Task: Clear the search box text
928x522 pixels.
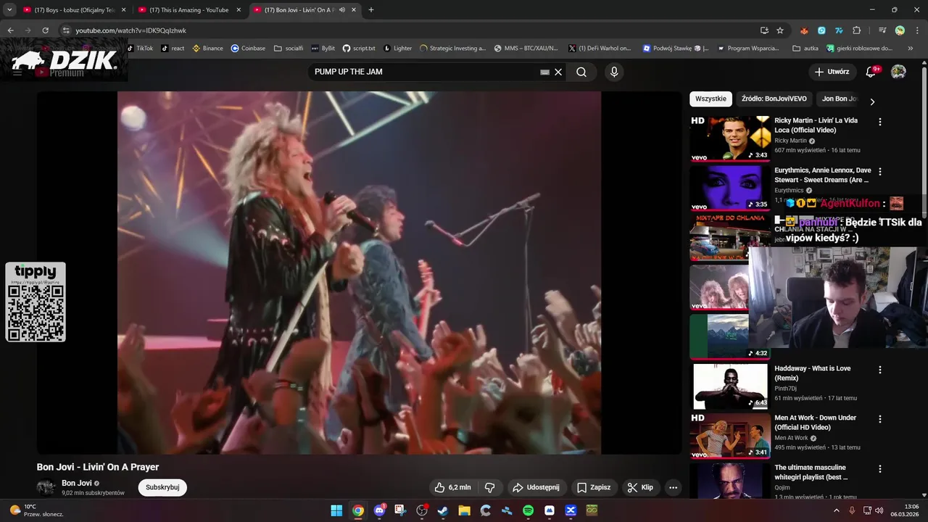Action: 558,72
